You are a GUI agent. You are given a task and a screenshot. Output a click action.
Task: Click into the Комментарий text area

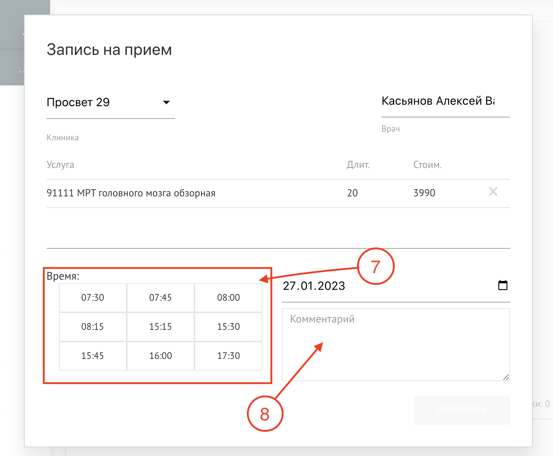click(396, 345)
